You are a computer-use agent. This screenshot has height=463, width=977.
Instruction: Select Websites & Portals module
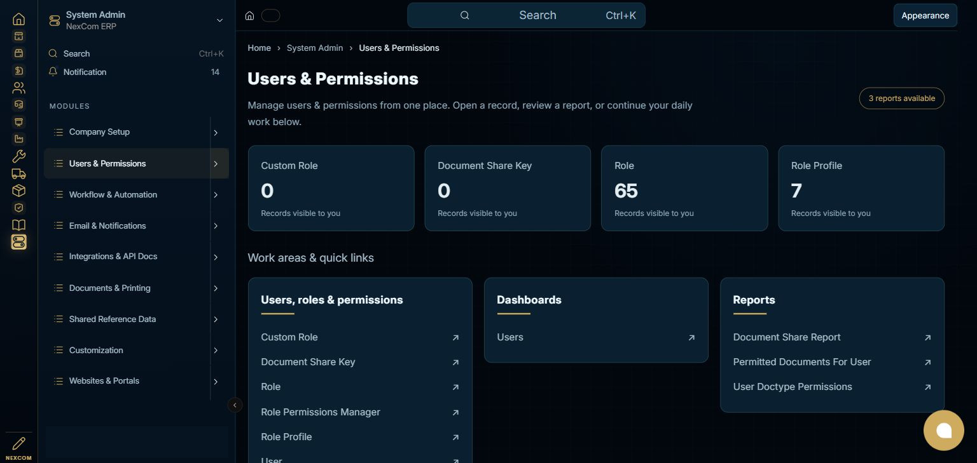tap(127, 381)
